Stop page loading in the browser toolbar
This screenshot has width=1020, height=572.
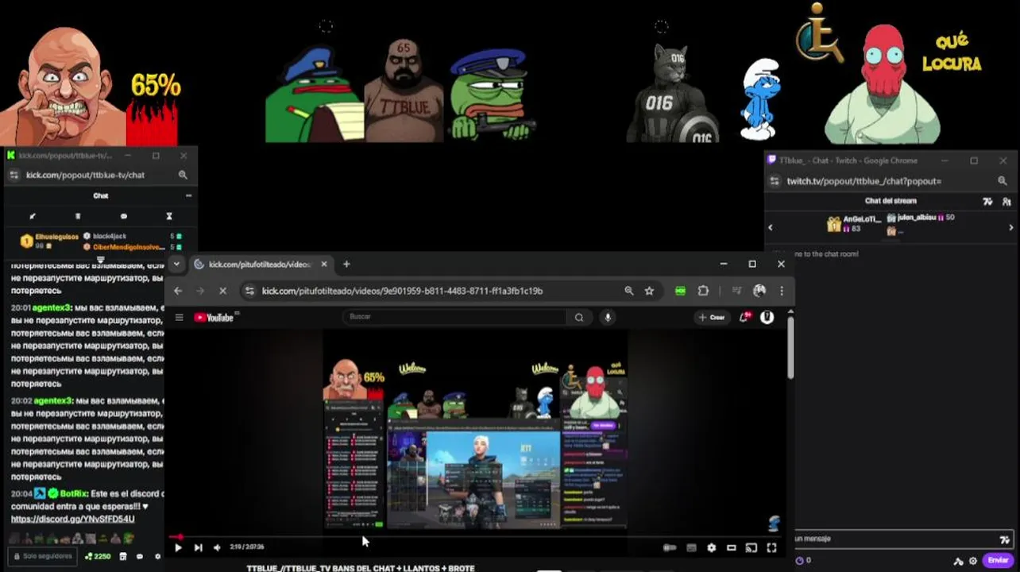(x=222, y=291)
